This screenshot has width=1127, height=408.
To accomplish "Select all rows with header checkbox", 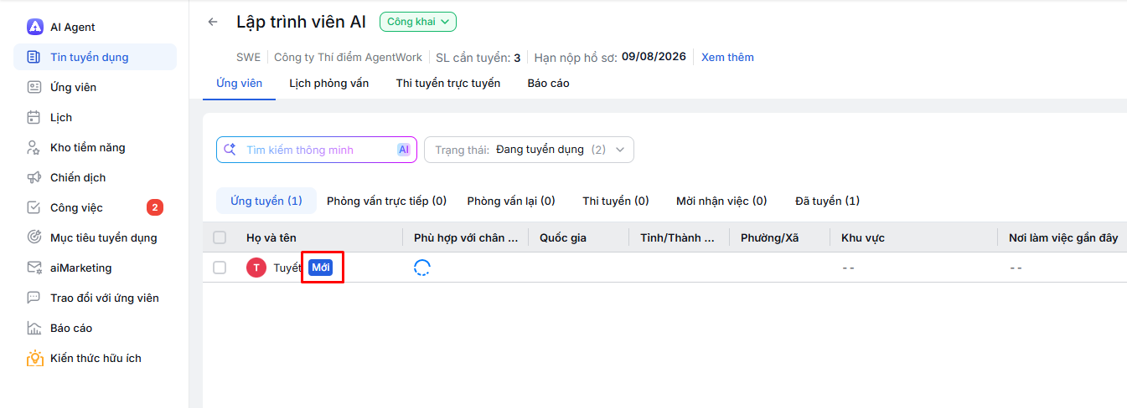I will [220, 237].
